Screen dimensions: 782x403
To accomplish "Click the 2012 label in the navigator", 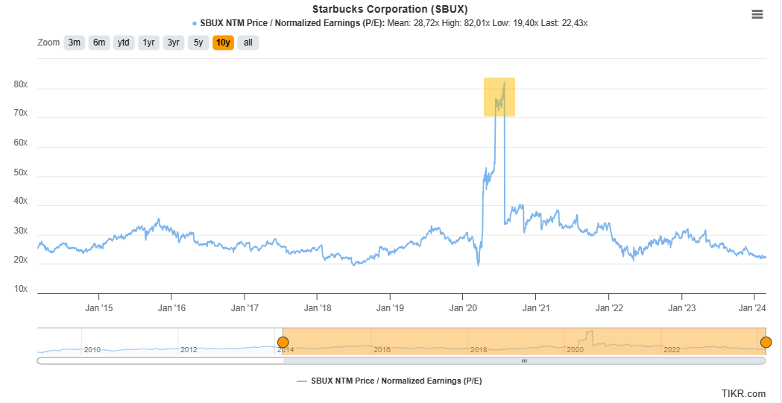I will coord(189,349).
